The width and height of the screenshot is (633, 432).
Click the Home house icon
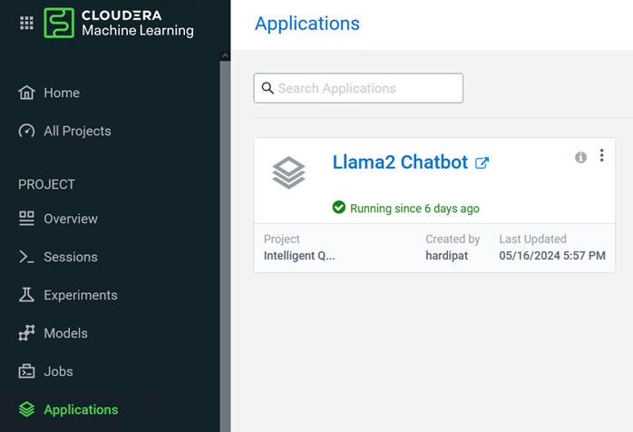click(26, 93)
